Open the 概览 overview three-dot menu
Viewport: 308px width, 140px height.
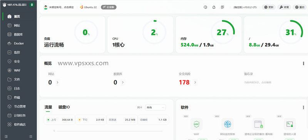pos(303,63)
